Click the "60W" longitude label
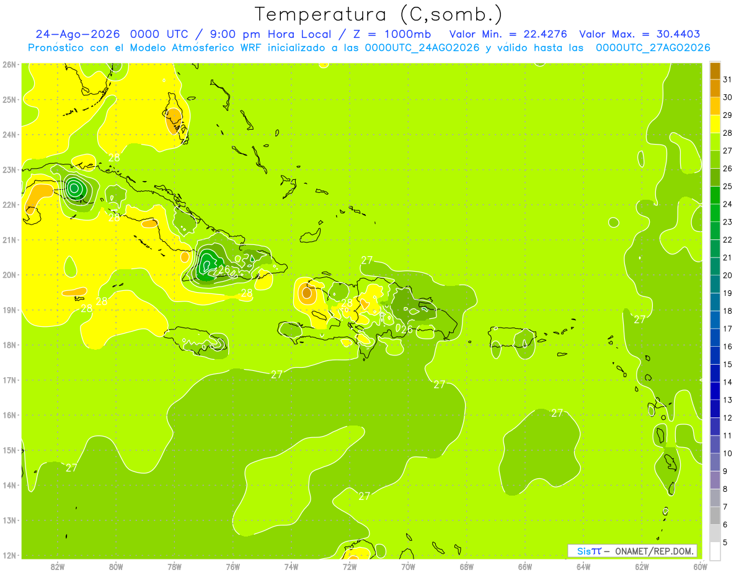The width and height of the screenshot is (744, 575). coord(700,566)
